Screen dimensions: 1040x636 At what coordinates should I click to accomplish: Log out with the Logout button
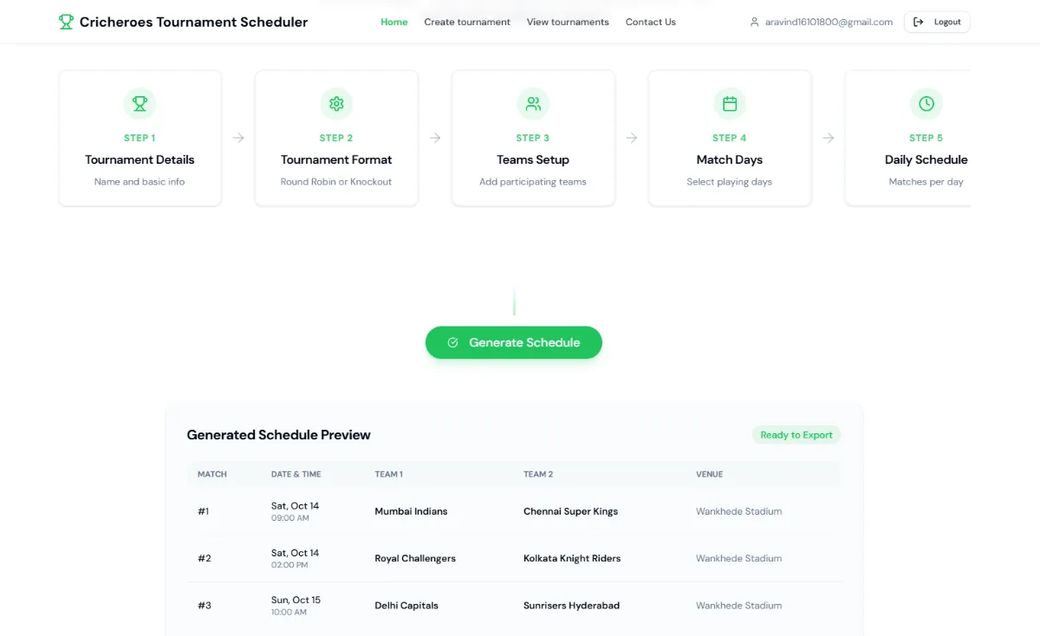[x=937, y=22]
